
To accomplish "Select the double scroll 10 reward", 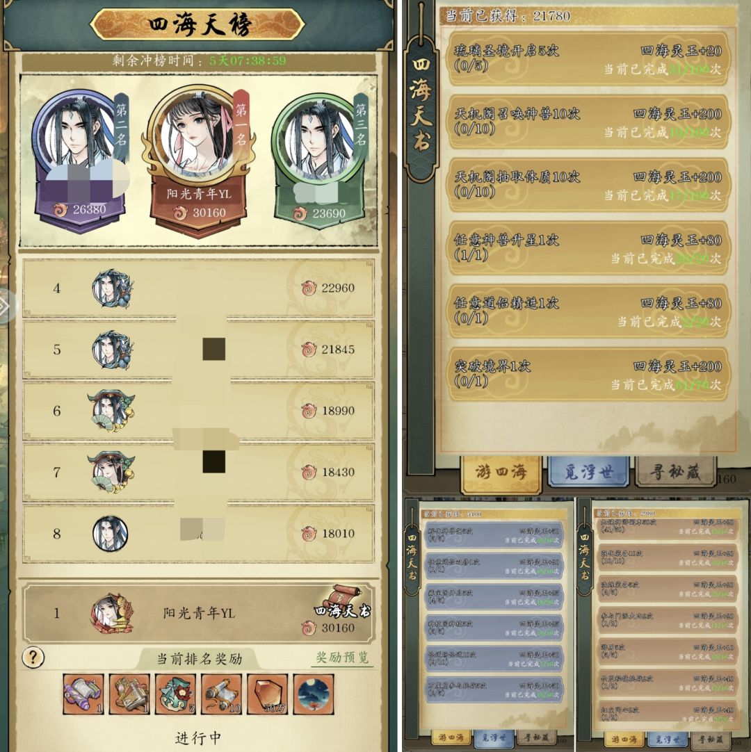I will point(221,694).
